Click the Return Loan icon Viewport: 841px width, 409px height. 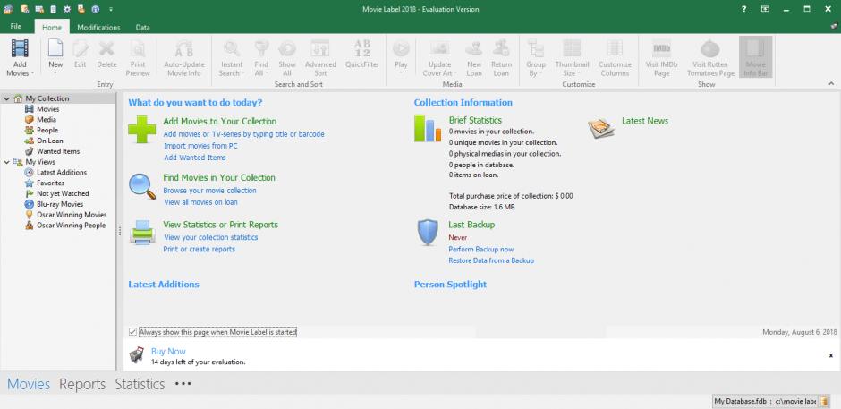pos(501,49)
